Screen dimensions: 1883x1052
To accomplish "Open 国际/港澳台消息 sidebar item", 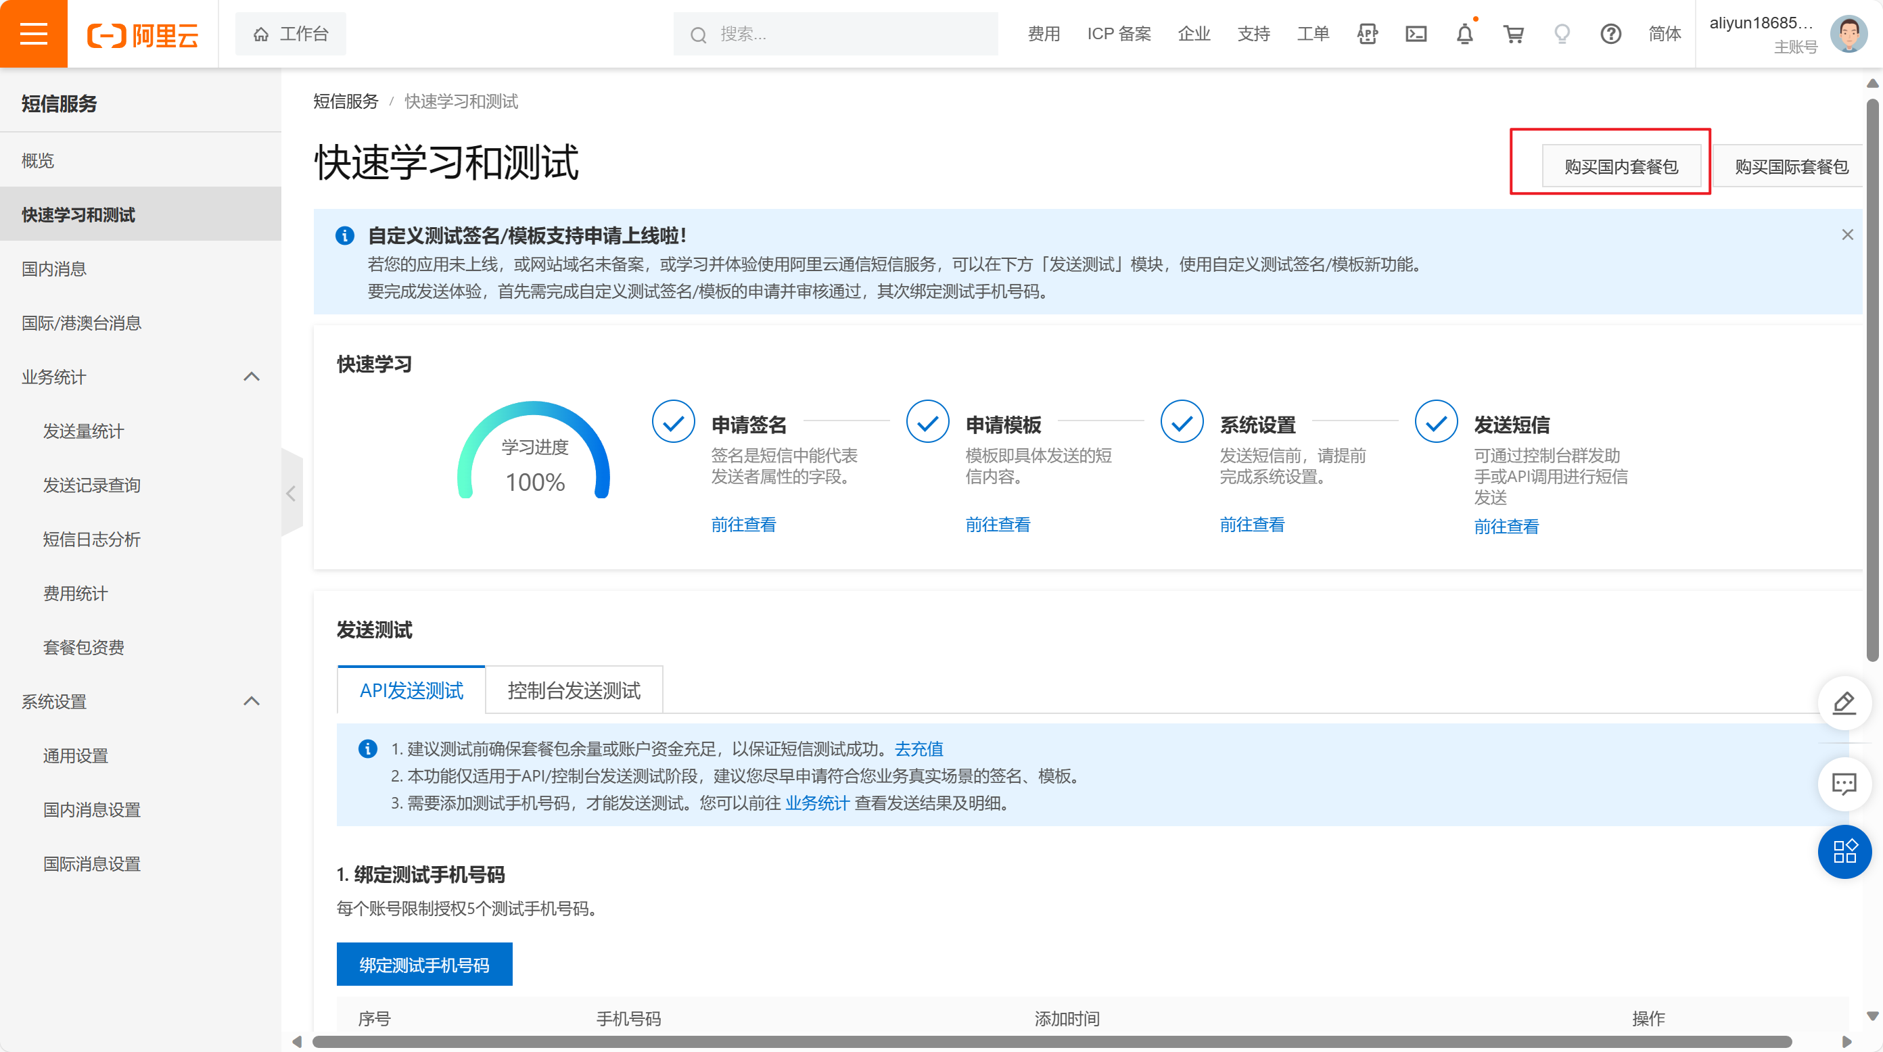I will pyautogui.click(x=141, y=323).
